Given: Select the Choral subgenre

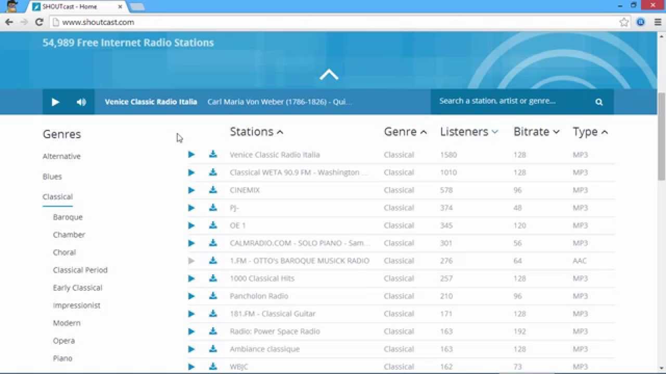Looking at the screenshot, I should (65, 252).
